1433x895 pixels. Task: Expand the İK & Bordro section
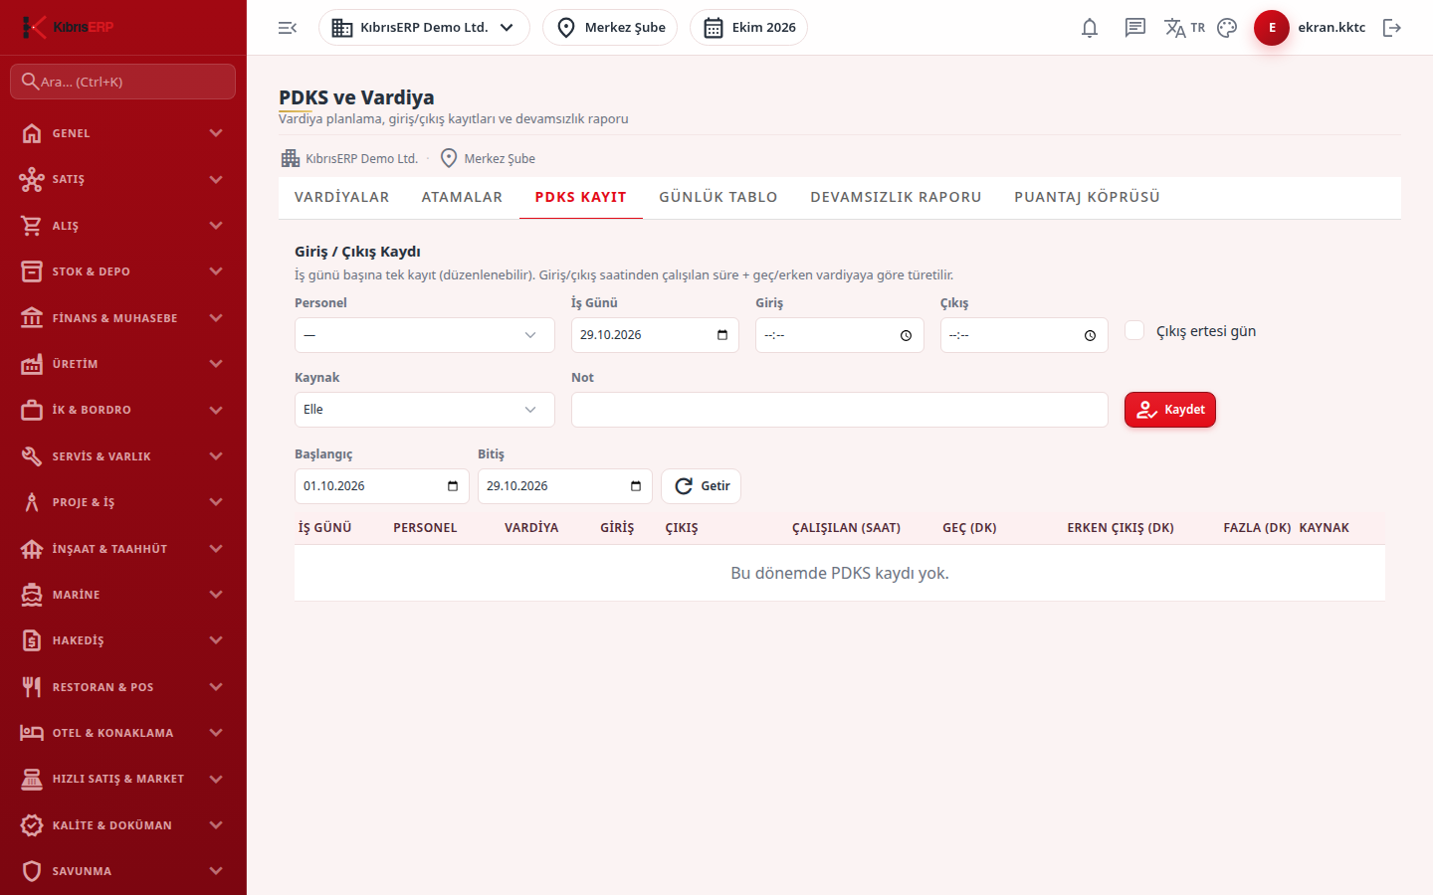(x=123, y=410)
